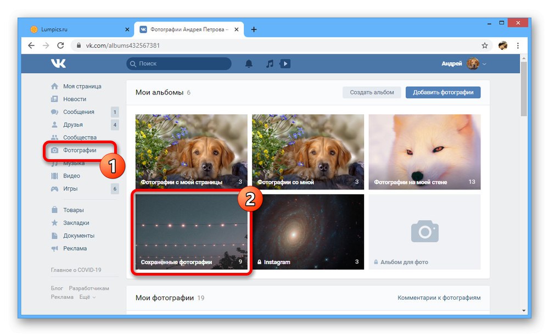Click the Игры counter badge showing 6
Screen dimensions: 549x336
[x=115, y=189]
